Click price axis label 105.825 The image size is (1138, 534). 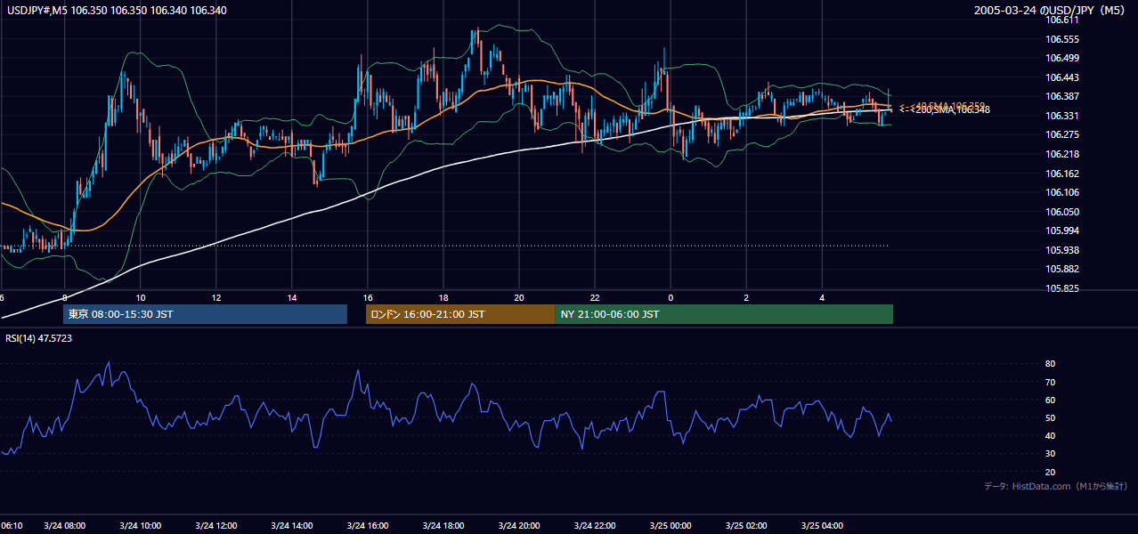coord(1062,288)
